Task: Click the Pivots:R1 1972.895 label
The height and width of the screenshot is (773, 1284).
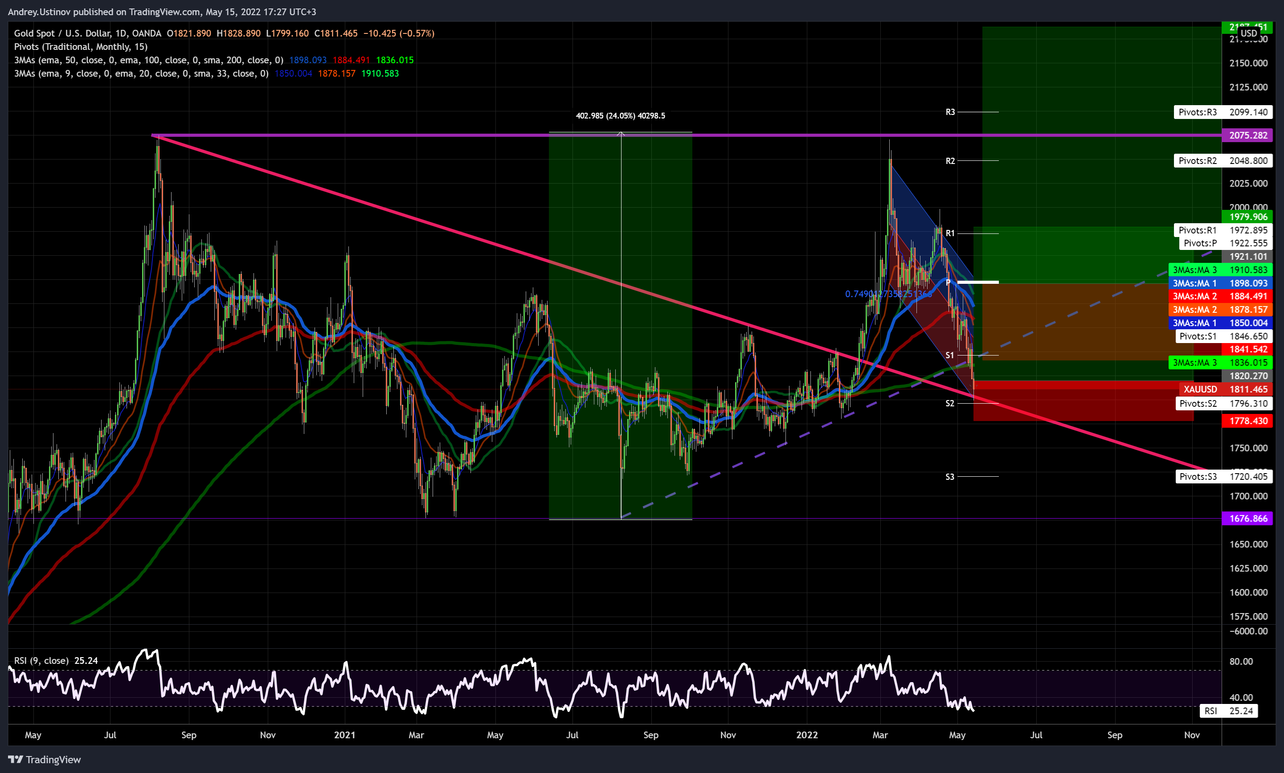Action: point(1223,230)
